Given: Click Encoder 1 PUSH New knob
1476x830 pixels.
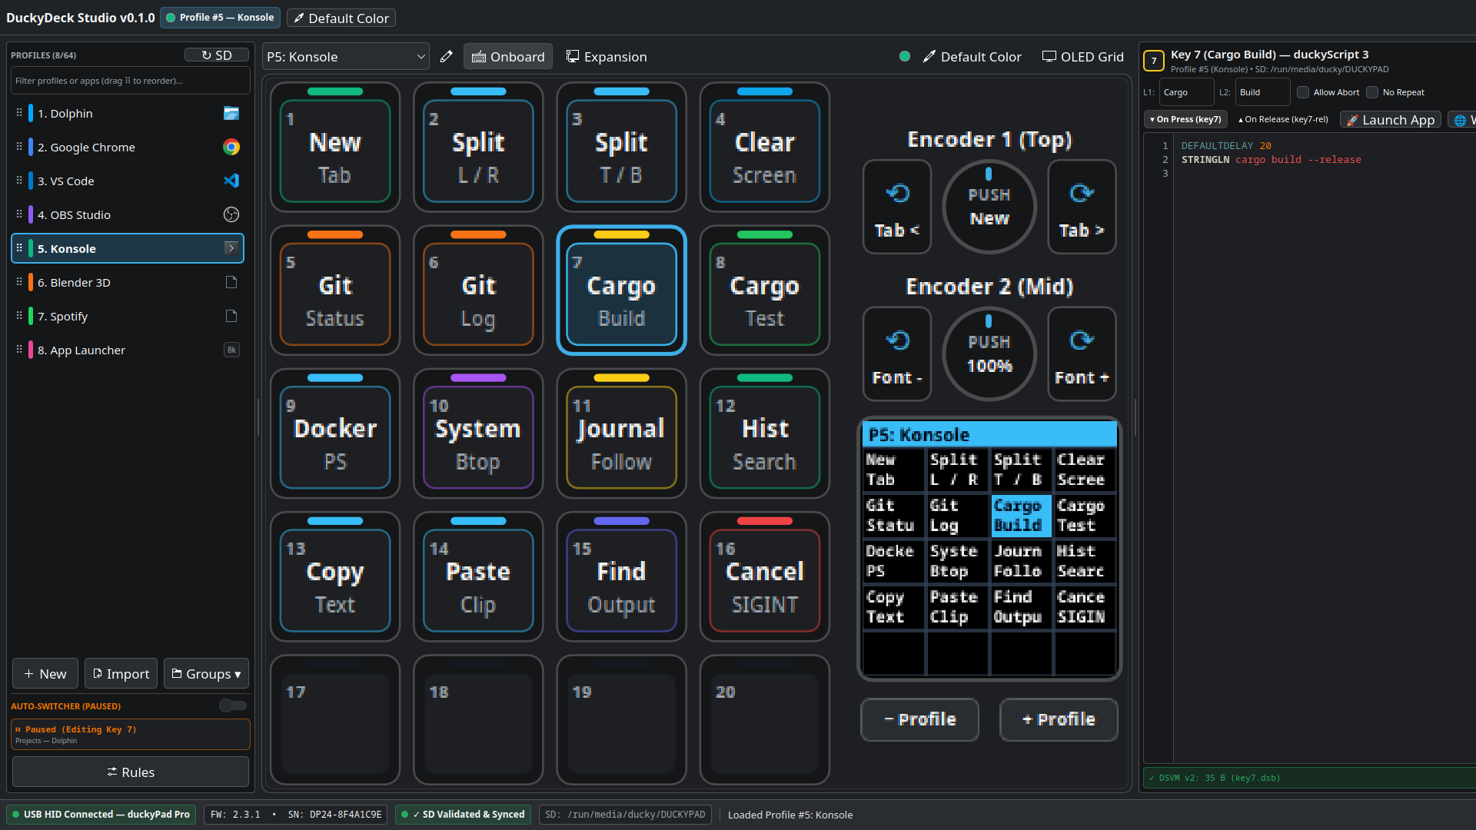Looking at the screenshot, I should pos(989,207).
